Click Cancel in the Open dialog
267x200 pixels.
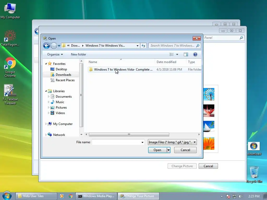click(185, 150)
